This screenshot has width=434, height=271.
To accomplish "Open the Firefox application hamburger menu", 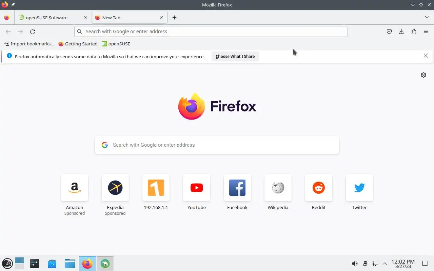I will [426, 32].
